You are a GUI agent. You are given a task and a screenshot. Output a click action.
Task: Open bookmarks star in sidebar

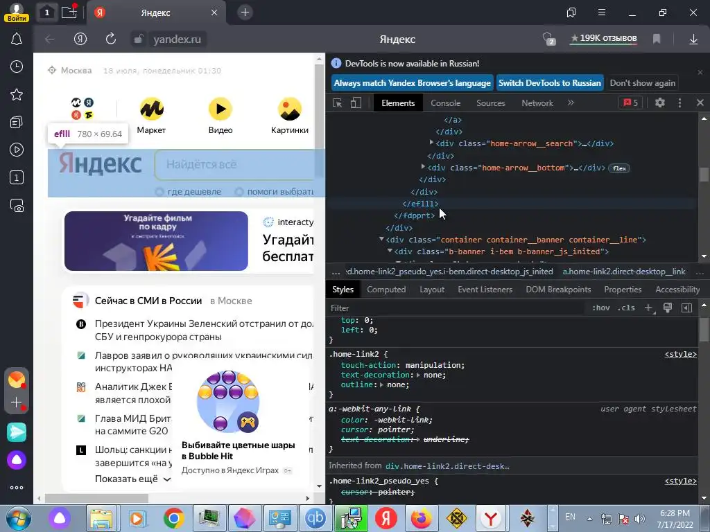[17, 94]
